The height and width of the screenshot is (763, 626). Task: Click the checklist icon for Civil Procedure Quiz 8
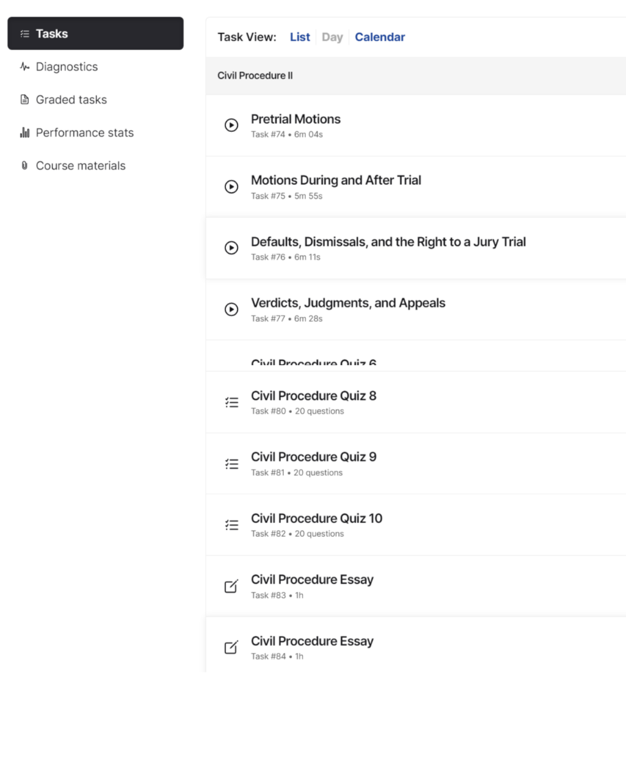pyautogui.click(x=232, y=402)
